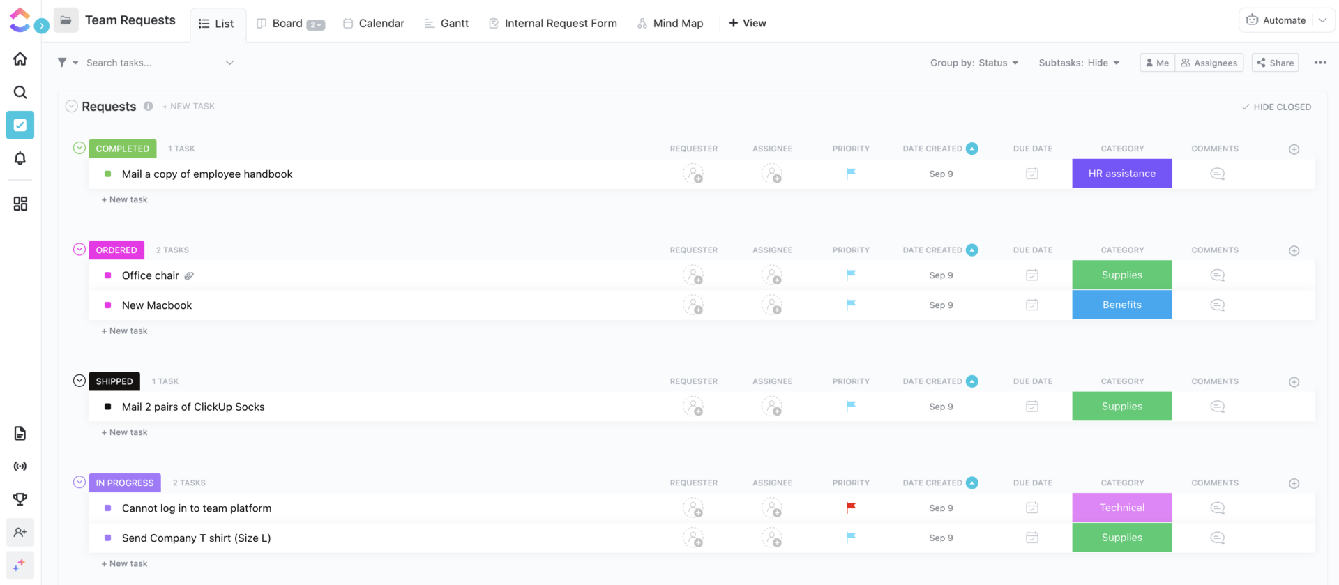Image resolution: width=1339 pixels, height=585 pixels.
Task: Click the invite people icon in sidebar
Action: 20,533
